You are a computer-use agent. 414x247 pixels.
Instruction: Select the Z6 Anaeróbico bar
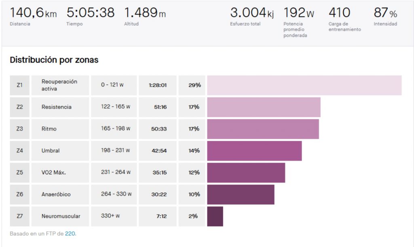coord(241,194)
